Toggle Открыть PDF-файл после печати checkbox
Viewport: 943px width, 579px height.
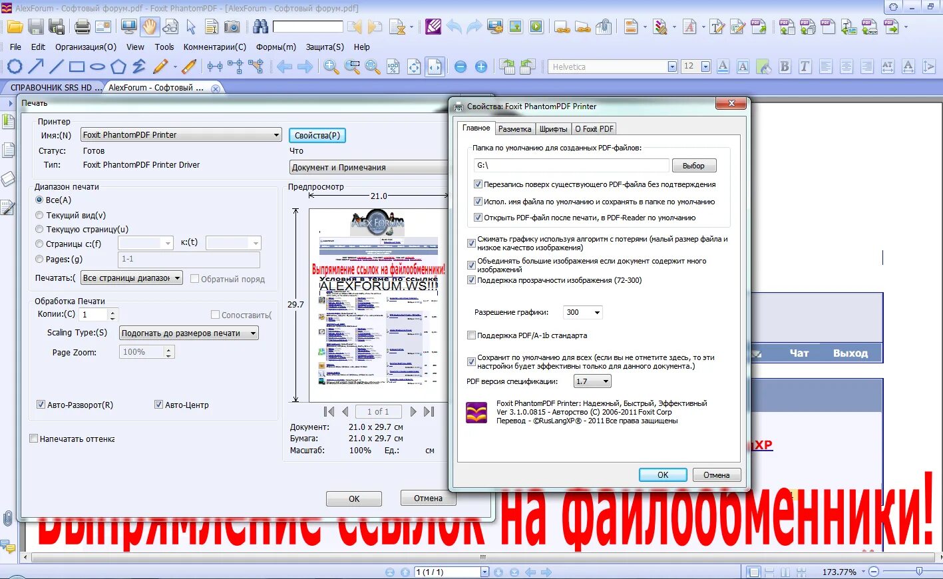coord(478,218)
